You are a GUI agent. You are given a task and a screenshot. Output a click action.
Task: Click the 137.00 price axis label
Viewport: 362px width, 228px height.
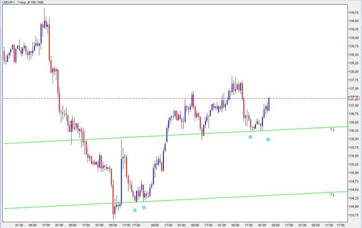point(354,106)
